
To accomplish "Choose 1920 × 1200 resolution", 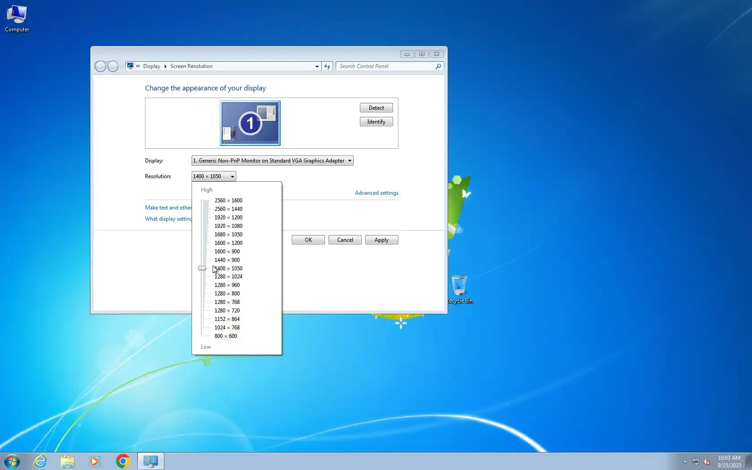I will pos(228,218).
